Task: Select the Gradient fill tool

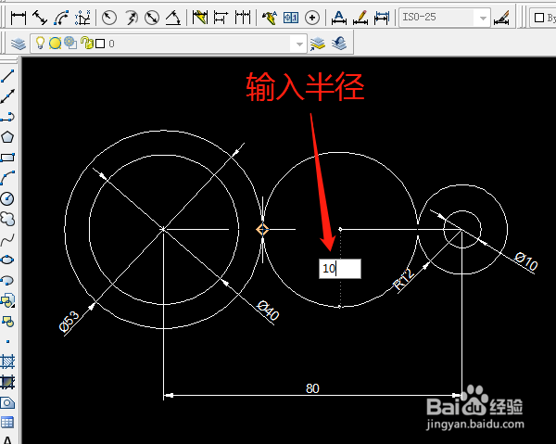Action: (x=7, y=382)
